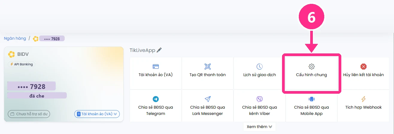Click the red Hủy liên kết tài khoản icon

pos(363,67)
